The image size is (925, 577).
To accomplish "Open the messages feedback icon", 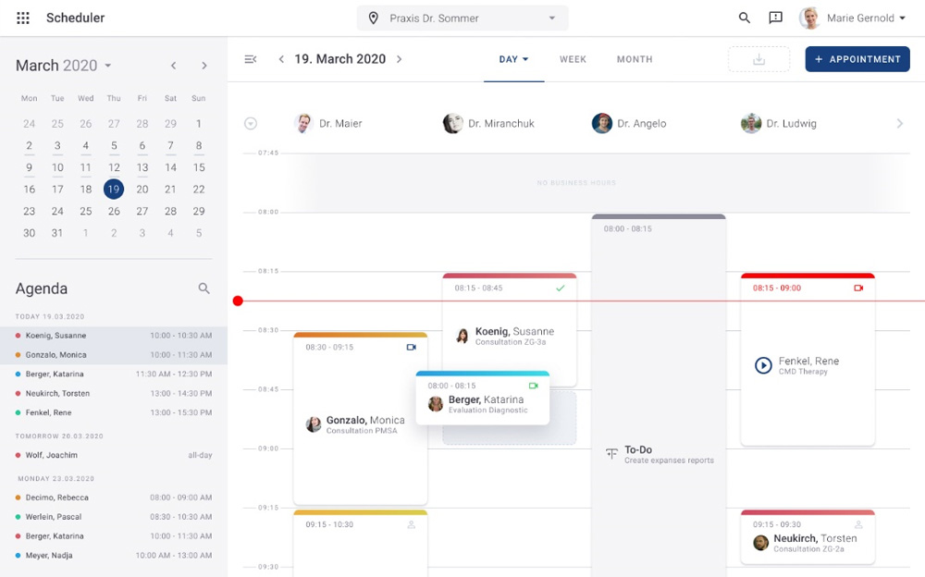I will tap(775, 18).
